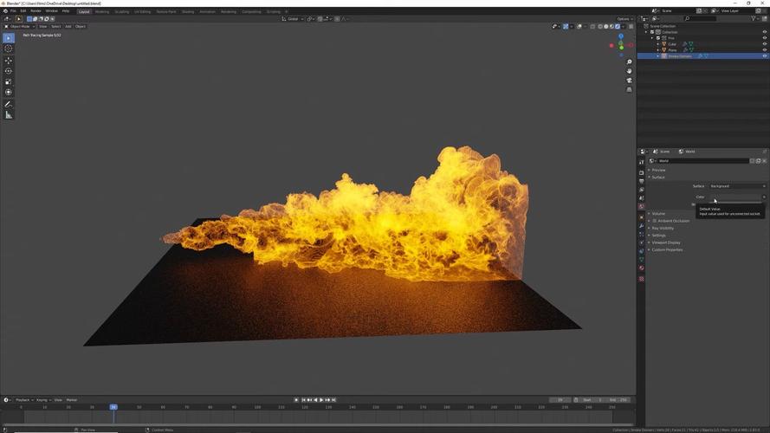This screenshot has height=433, width=770.
Task: Open the Edit menu
Action: [23, 10]
